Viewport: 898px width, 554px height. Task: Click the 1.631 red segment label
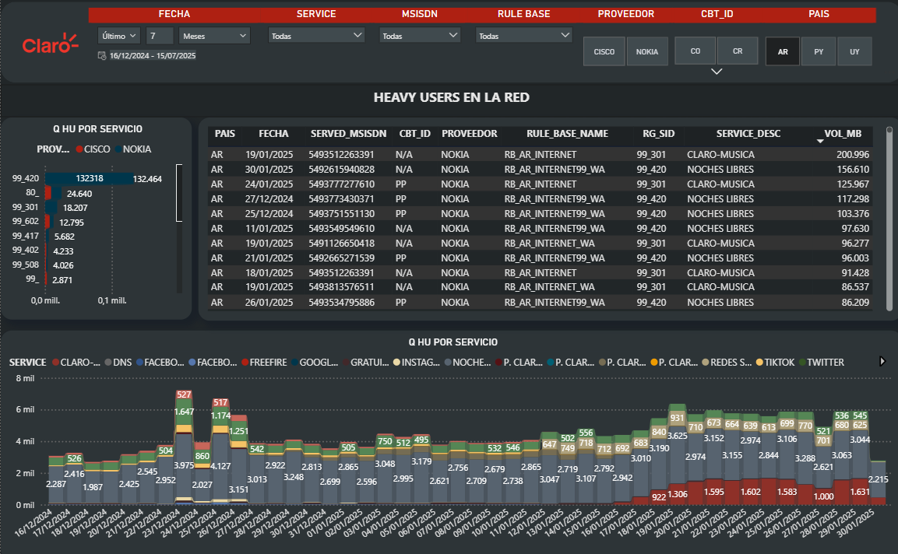tap(860, 492)
